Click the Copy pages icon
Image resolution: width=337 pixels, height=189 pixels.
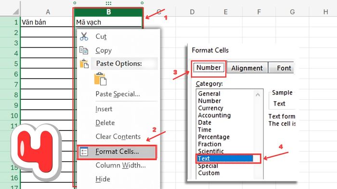(84, 50)
